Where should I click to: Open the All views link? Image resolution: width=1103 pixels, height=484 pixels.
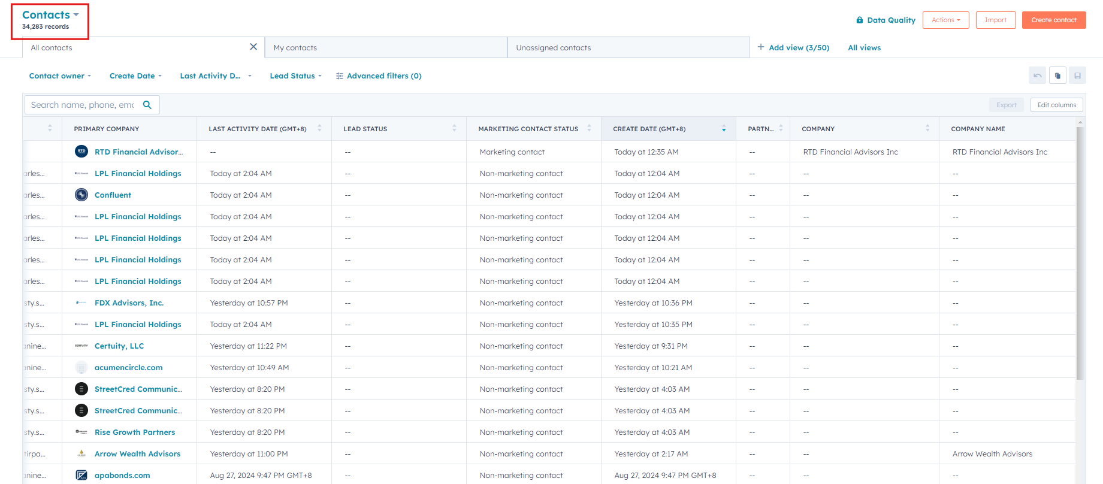(865, 48)
